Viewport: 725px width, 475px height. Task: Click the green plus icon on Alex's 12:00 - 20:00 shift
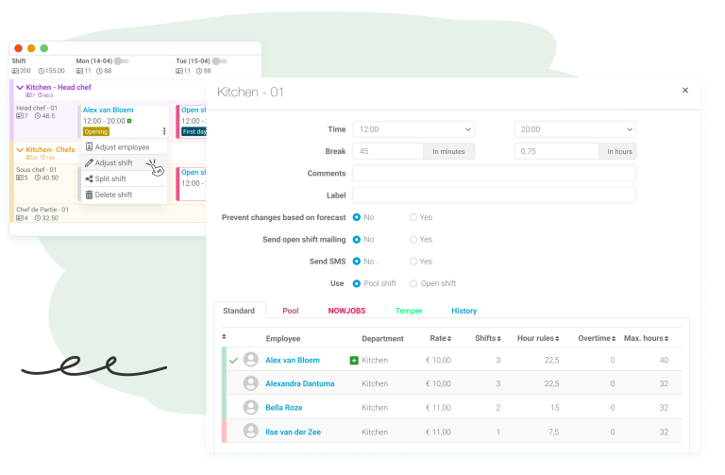click(x=129, y=121)
